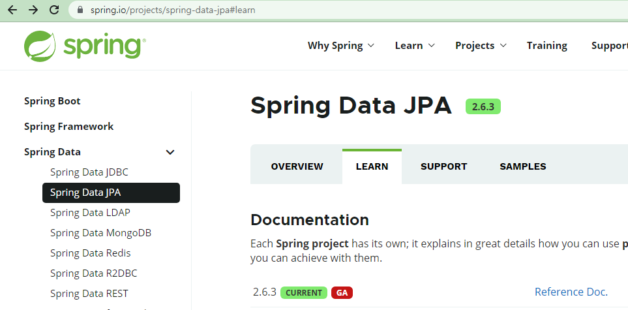Select Spring Data in the sidebar

coord(52,152)
